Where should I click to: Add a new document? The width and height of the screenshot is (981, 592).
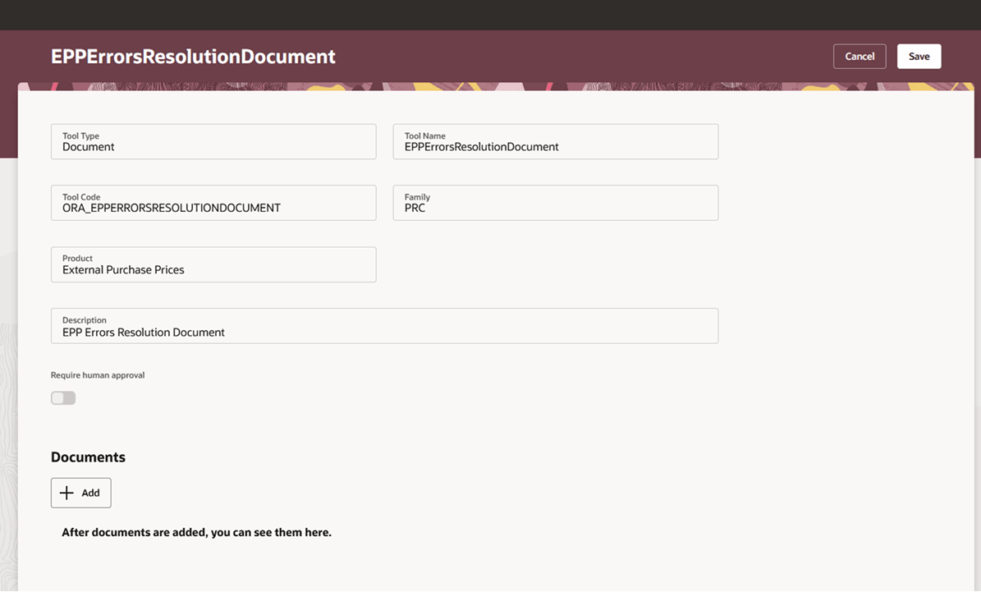pyautogui.click(x=80, y=493)
